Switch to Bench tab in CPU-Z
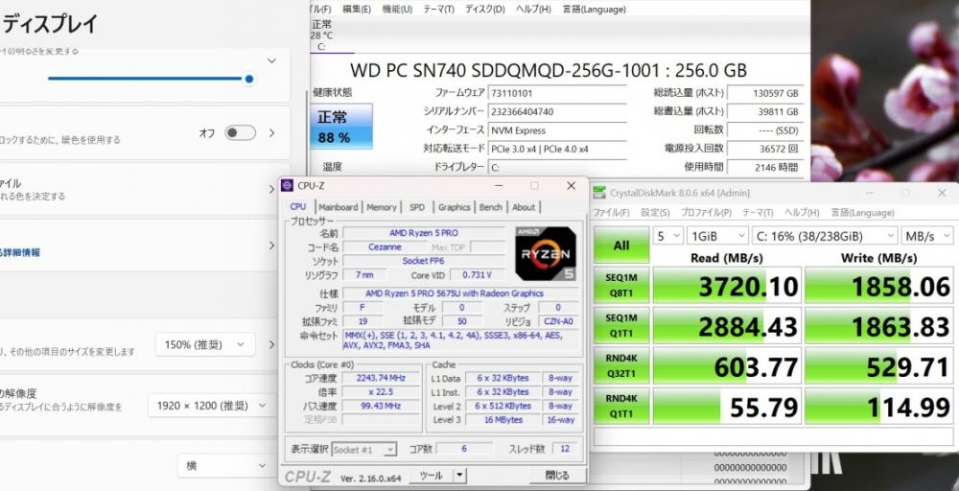 [x=490, y=207]
